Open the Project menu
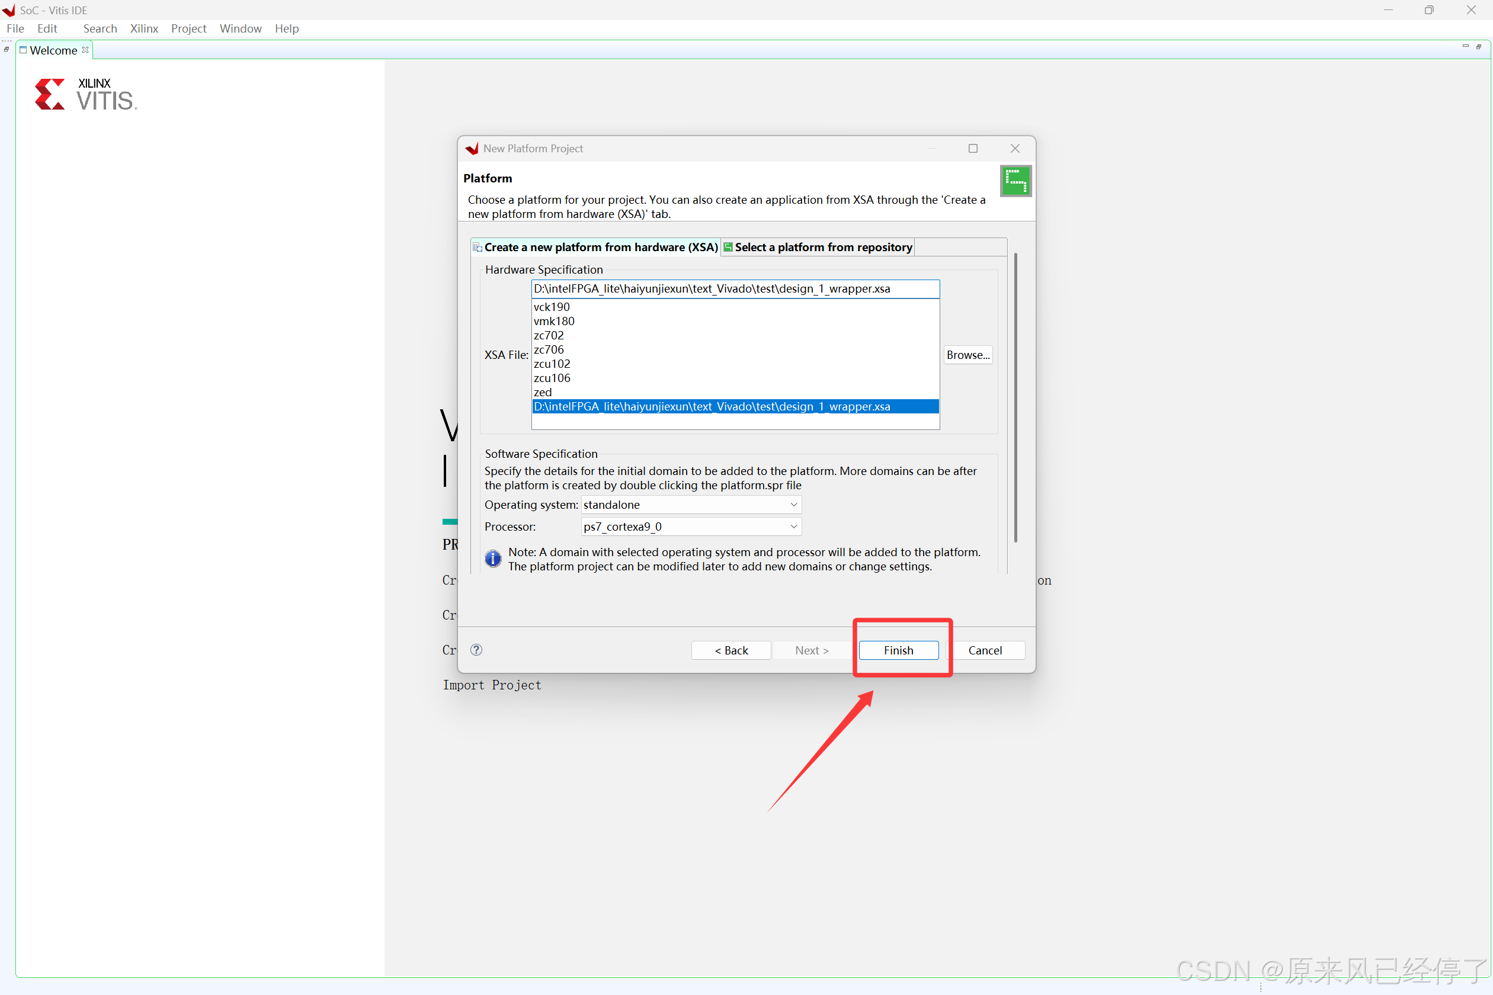The height and width of the screenshot is (995, 1493). coord(188,28)
